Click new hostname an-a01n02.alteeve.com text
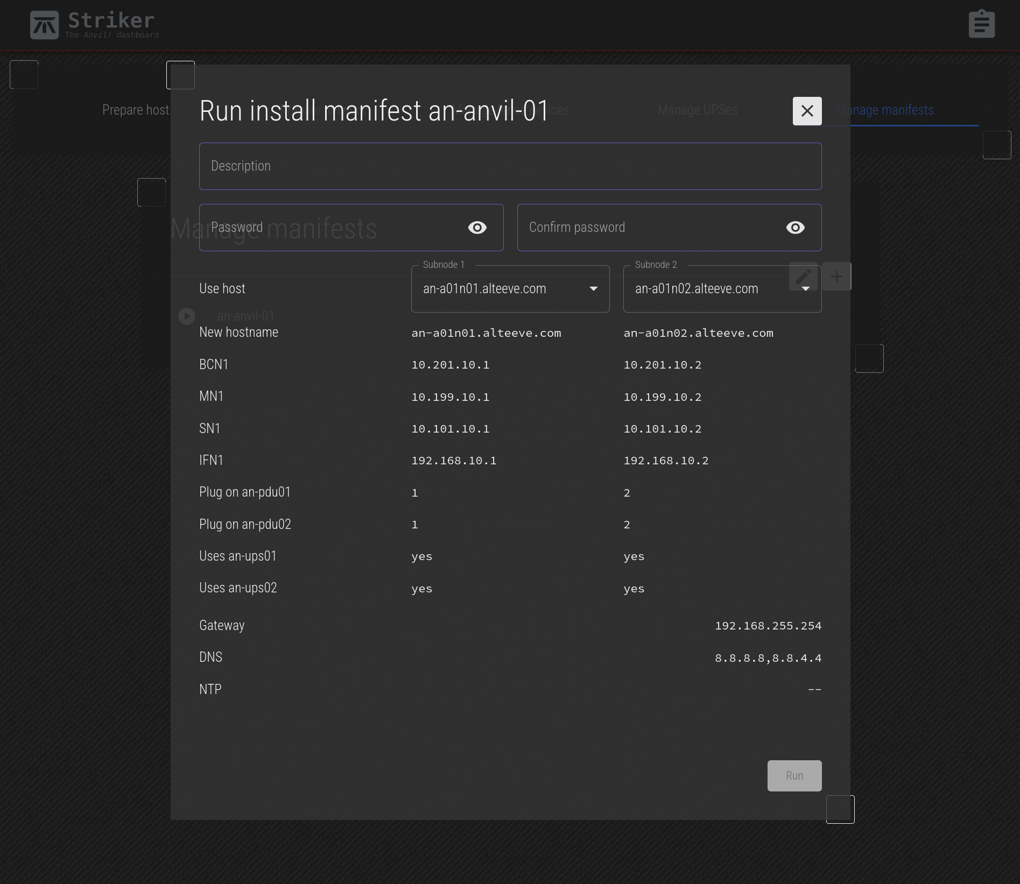This screenshot has height=884, width=1020. pyautogui.click(x=699, y=334)
